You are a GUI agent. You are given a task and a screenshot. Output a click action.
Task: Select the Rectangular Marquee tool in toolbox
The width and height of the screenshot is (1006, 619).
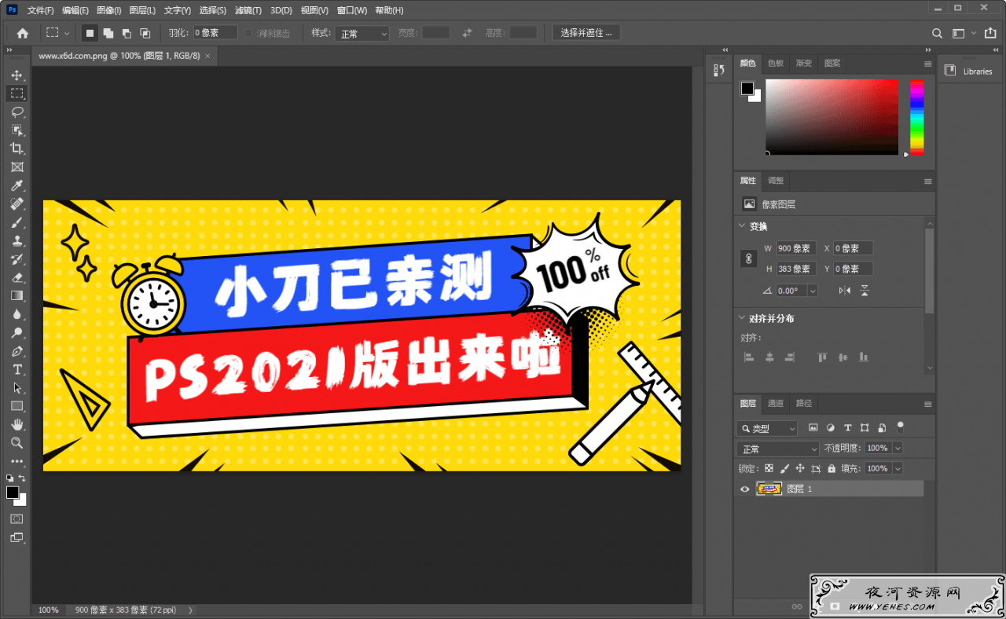point(17,93)
